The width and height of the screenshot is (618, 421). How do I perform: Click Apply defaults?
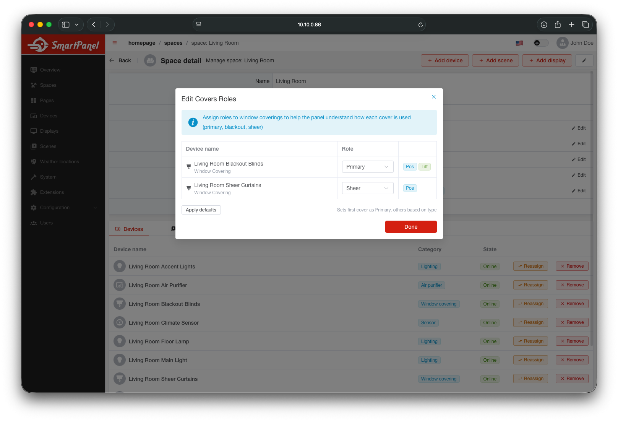tap(201, 210)
